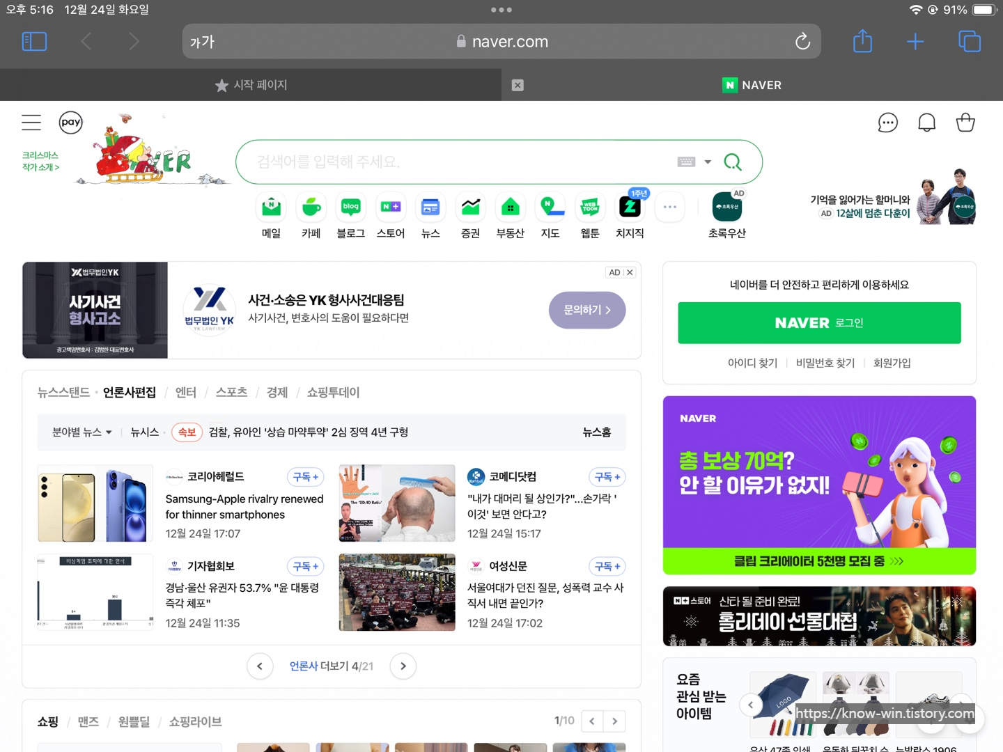Go forward to next page
The height and width of the screenshot is (752, 1003).
tap(134, 42)
